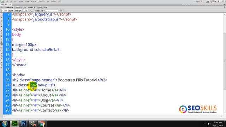Viewport: 226px width, 127px height.
Task: Switch to Code view
Action: tap(5, 11)
